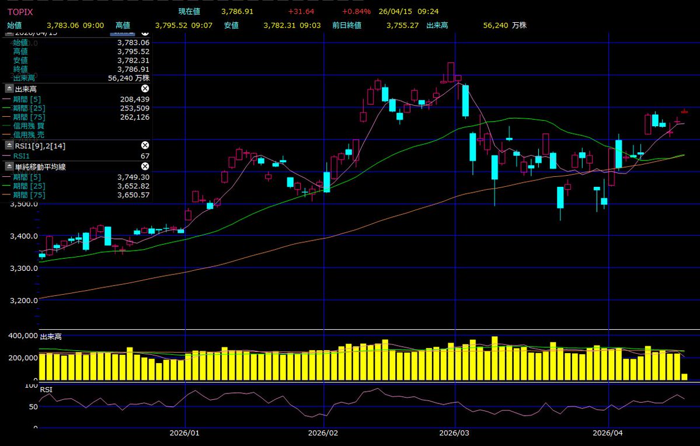Click the short final volume bar
The width and height of the screenshot is (700, 446).
coord(684,377)
